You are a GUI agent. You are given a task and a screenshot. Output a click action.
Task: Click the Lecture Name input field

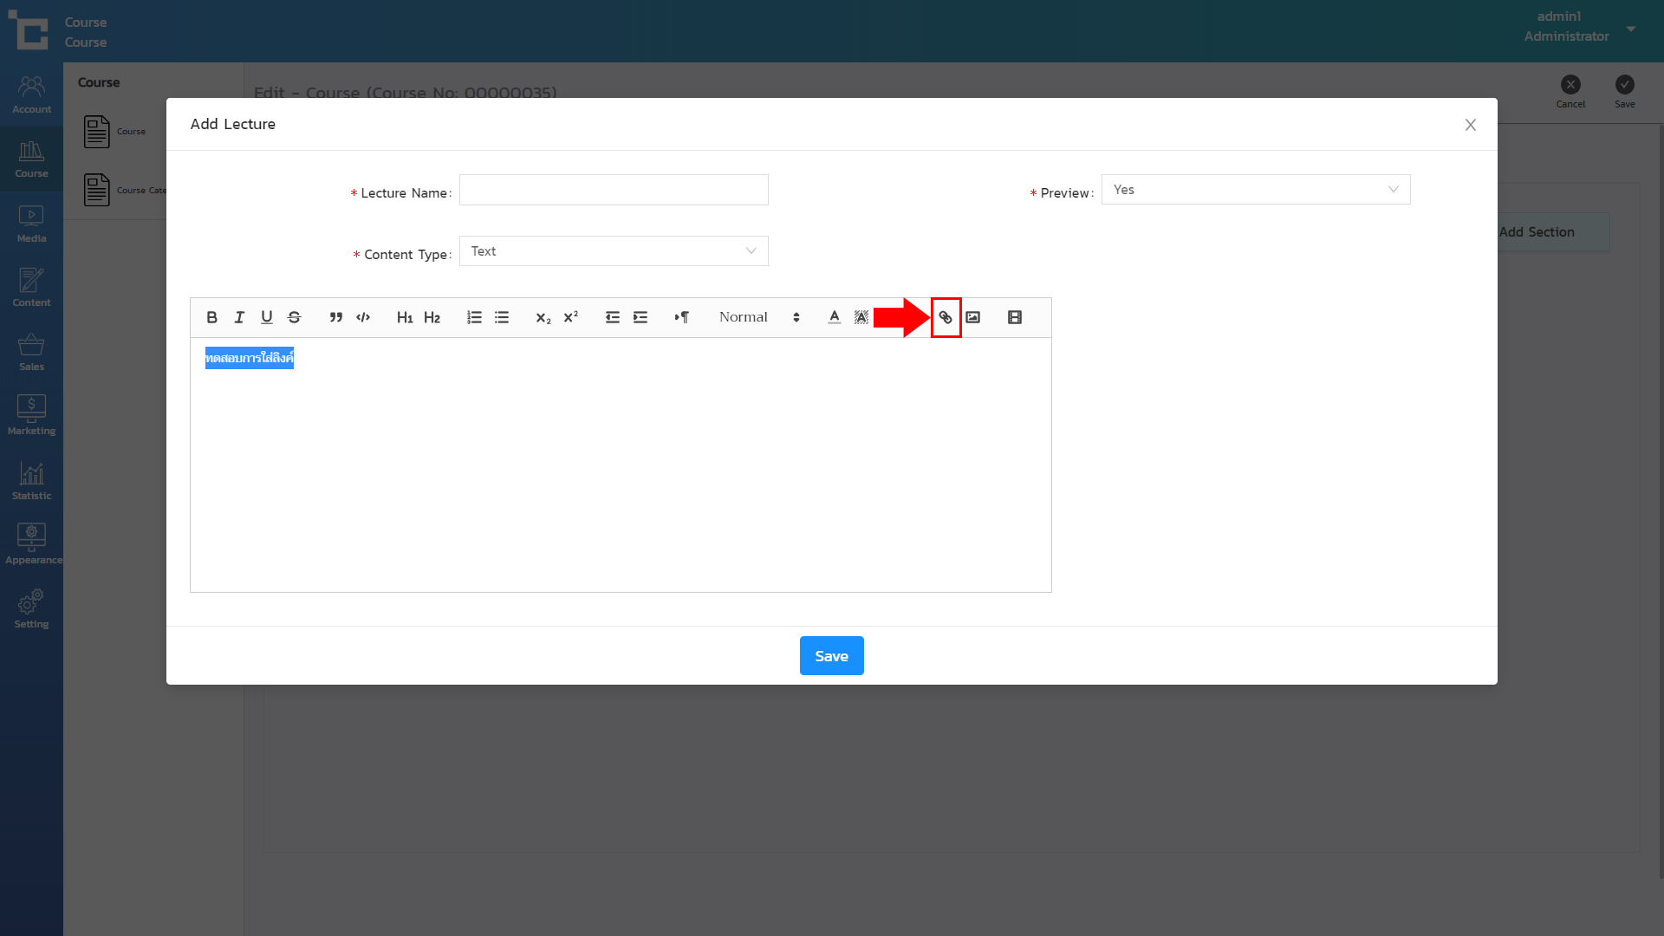click(613, 190)
